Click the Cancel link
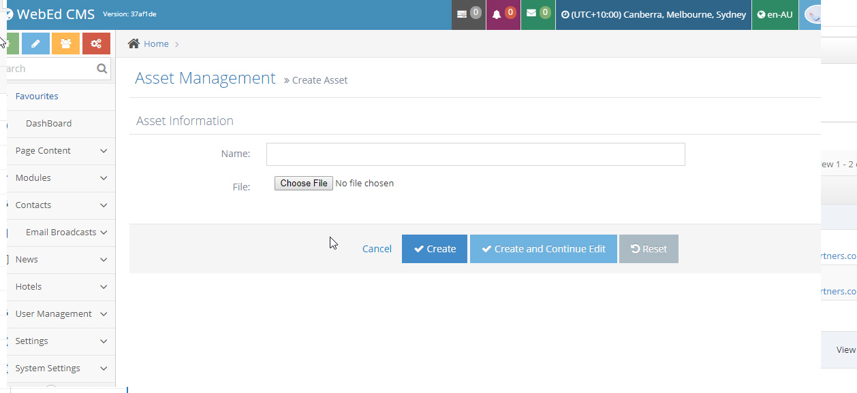 tap(377, 249)
